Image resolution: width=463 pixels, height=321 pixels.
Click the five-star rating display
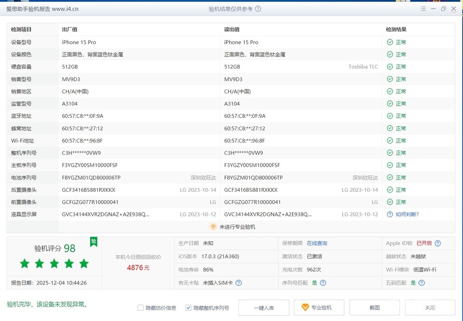(54, 264)
